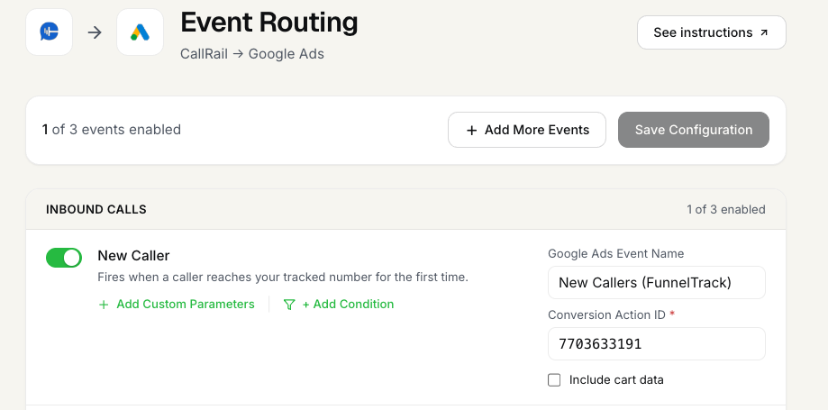Click the '1 of 3 events enabled' text
Screen dimensions: 828x410
click(x=112, y=130)
